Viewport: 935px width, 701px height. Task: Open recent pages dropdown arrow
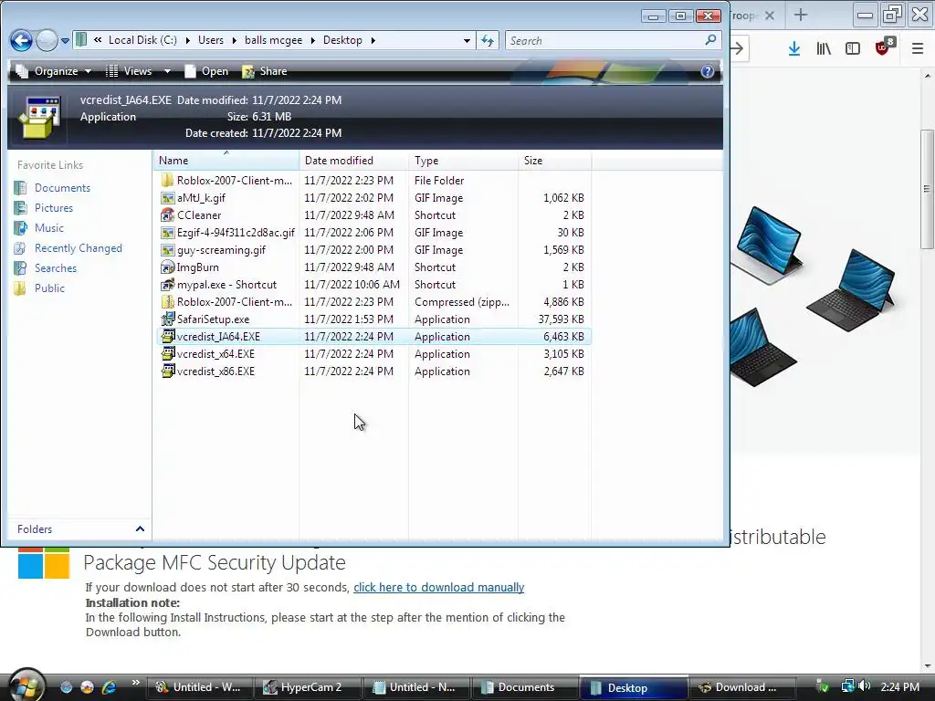(65, 41)
